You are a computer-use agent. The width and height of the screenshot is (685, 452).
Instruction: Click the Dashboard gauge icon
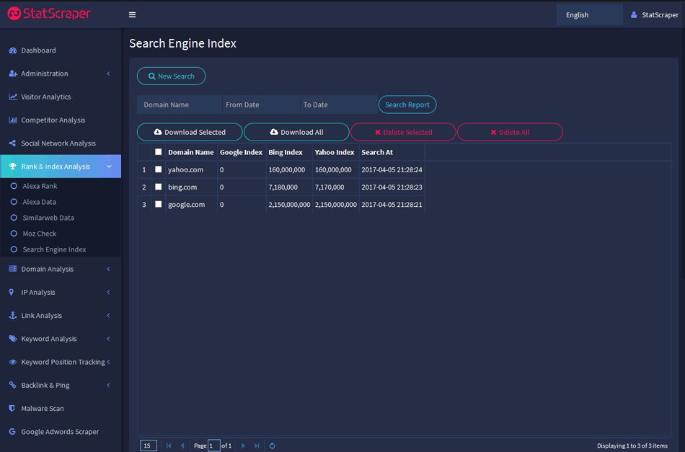point(13,50)
